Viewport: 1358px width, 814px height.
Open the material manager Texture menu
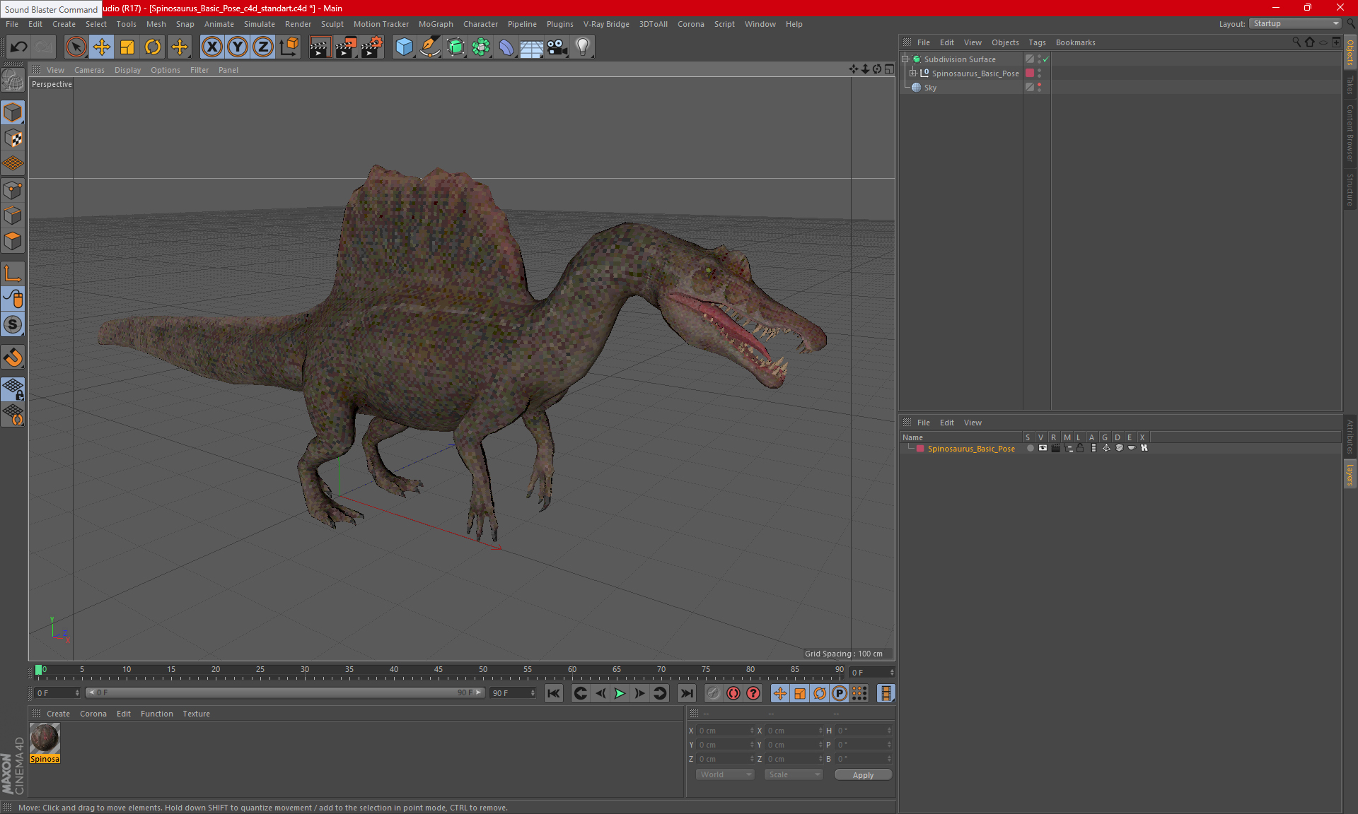(196, 714)
